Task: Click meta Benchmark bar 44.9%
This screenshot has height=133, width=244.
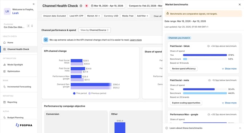Action: pos(205,93)
